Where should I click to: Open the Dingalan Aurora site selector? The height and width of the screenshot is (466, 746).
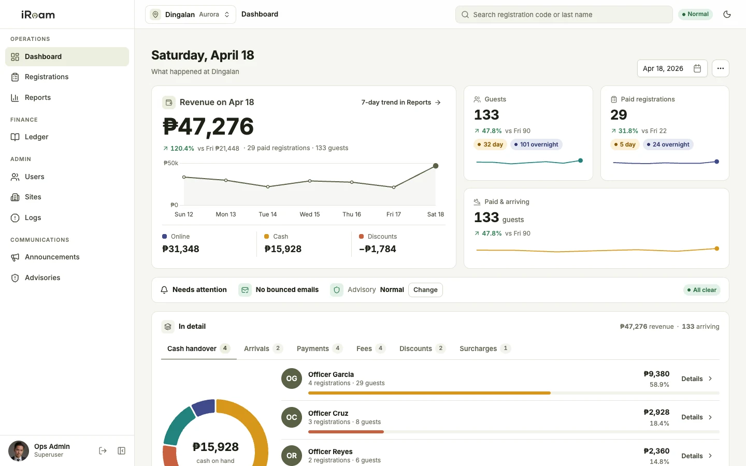pos(190,14)
